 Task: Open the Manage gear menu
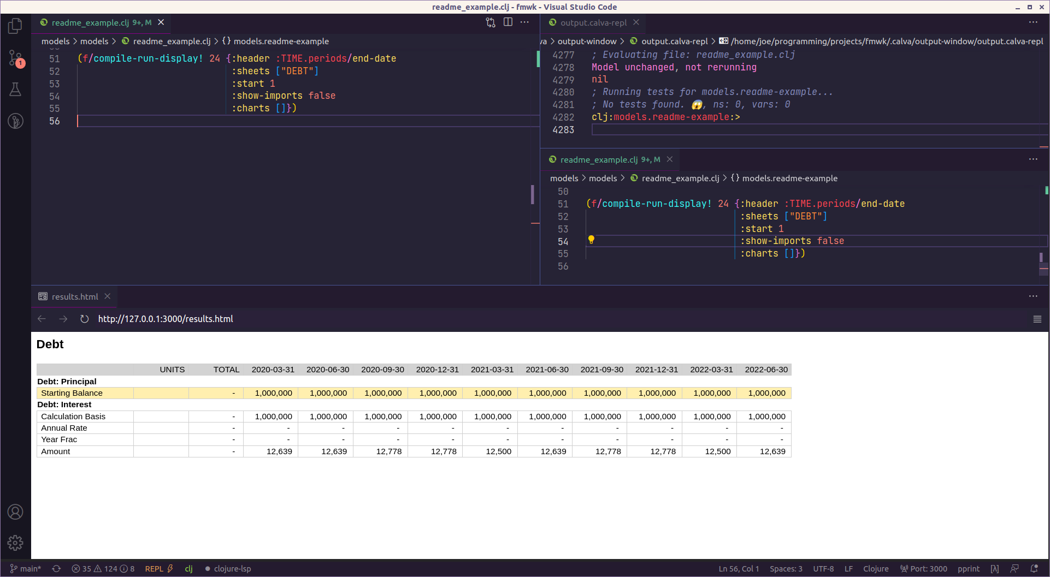click(15, 543)
